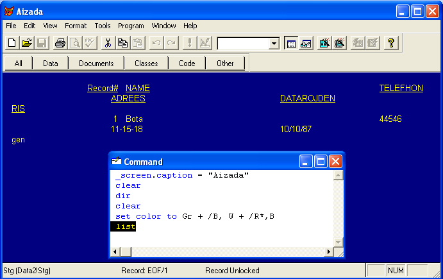Click the NAME column header
The image size is (443, 279).
(138, 89)
